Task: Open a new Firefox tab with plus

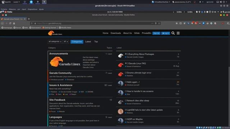Action: (x=29, y=19)
